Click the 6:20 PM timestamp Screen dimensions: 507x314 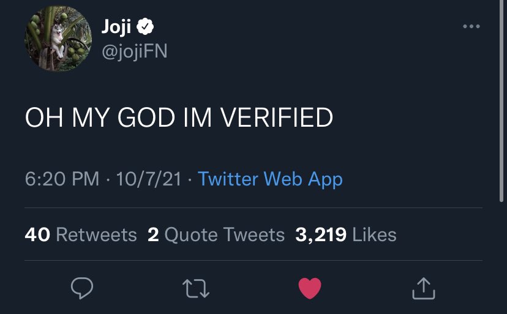point(62,179)
